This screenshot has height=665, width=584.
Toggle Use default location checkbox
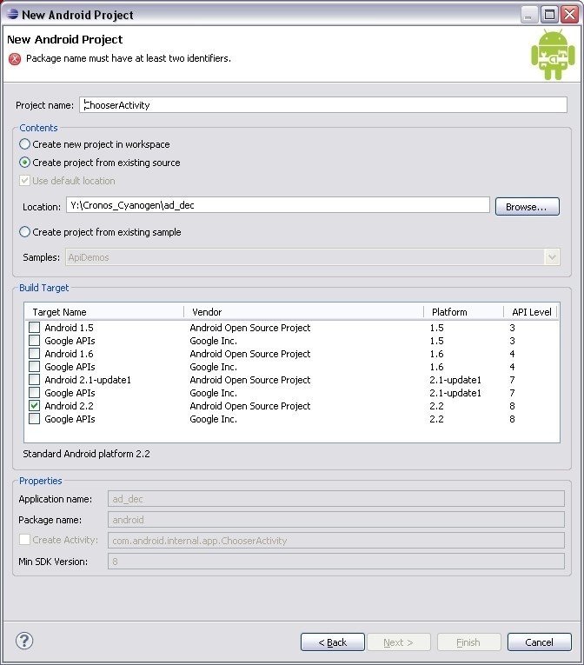tap(24, 181)
